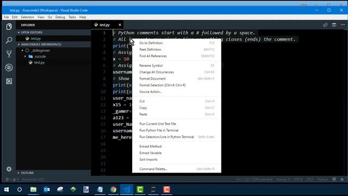Open the green Camtasia taskbar icon
Screen dimensions: 348x196
[140, 189]
